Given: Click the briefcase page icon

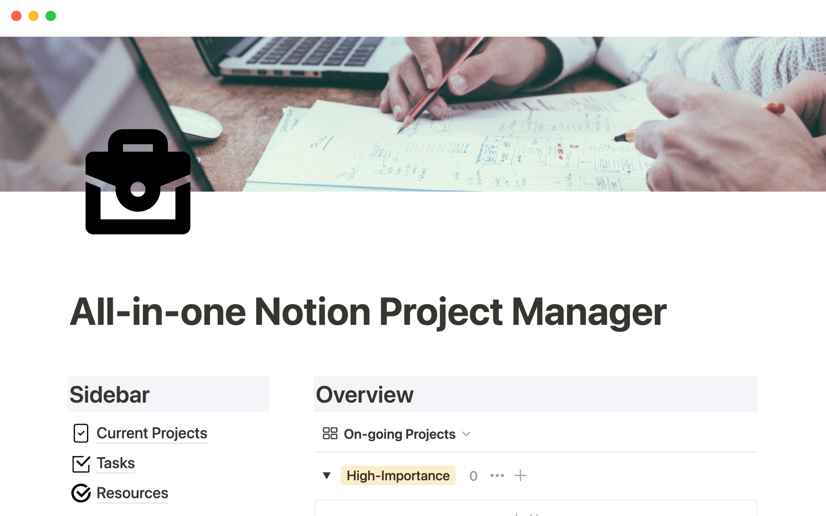Looking at the screenshot, I should (x=138, y=181).
